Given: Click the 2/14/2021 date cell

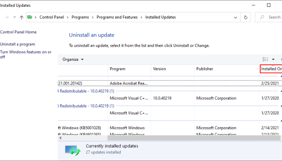Looking at the screenshot, I should (x=270, y=128).
